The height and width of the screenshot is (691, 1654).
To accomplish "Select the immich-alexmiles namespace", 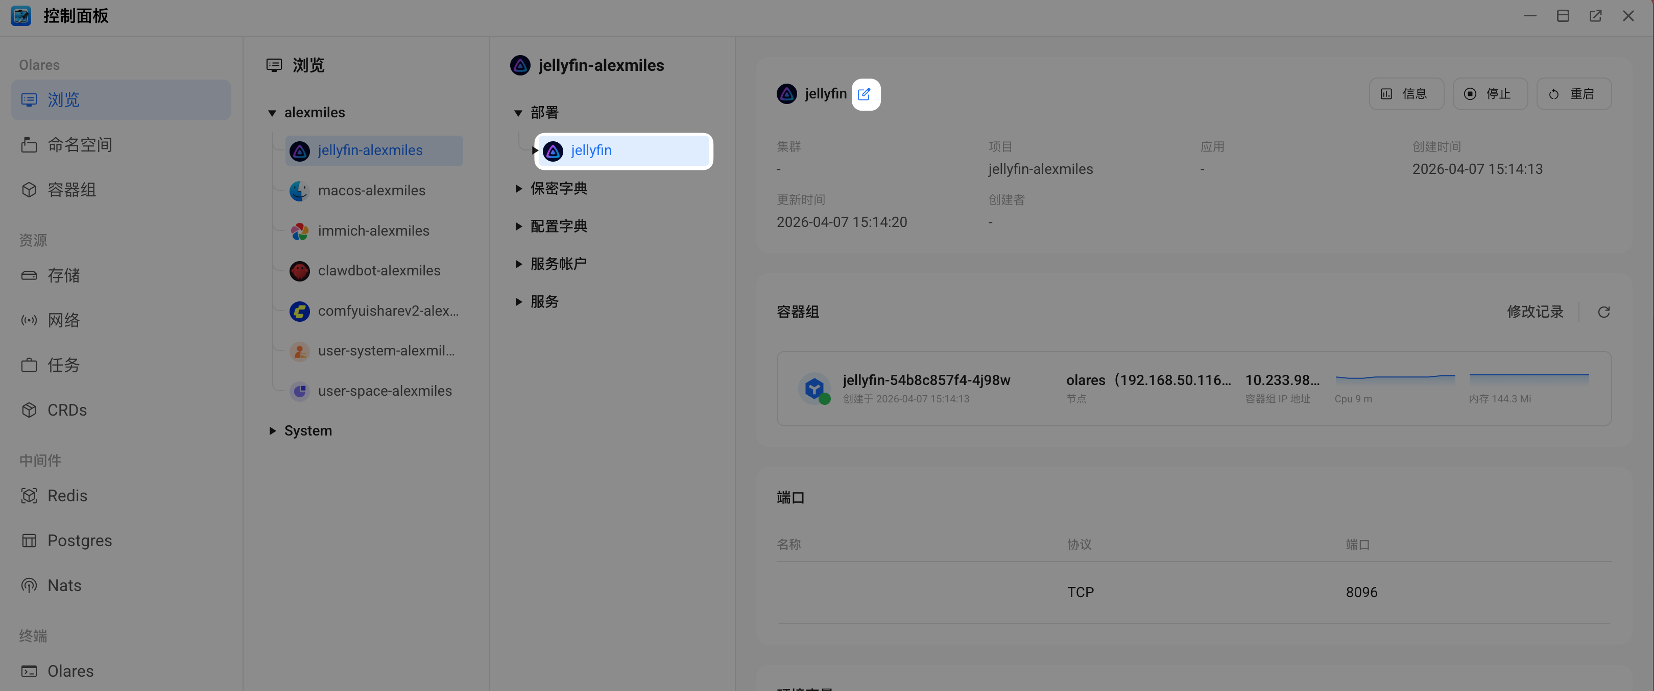I will click(374, 230).
